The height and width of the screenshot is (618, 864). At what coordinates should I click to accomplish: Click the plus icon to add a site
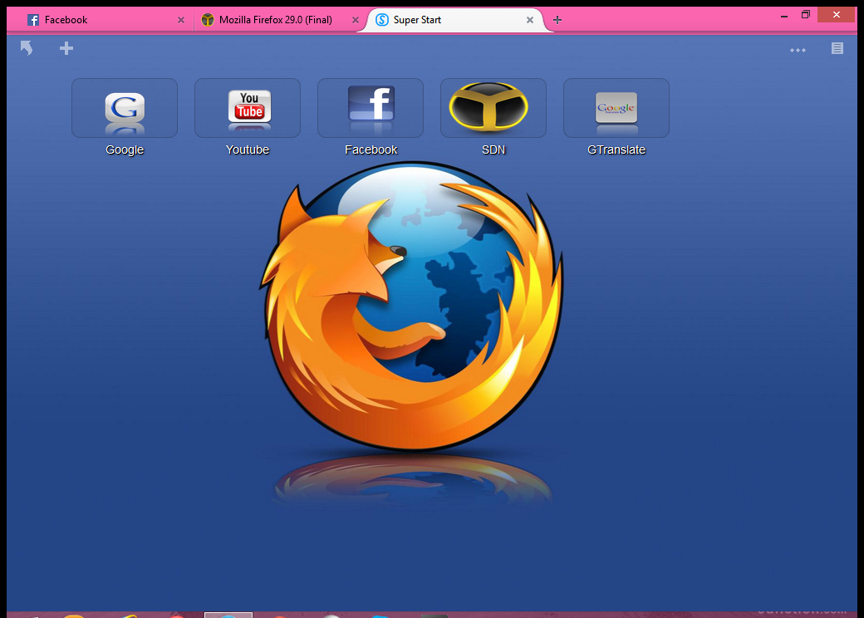[x=66, y=49]
